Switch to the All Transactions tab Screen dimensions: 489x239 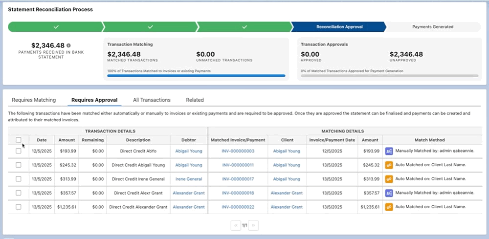[x=152, y=100]
